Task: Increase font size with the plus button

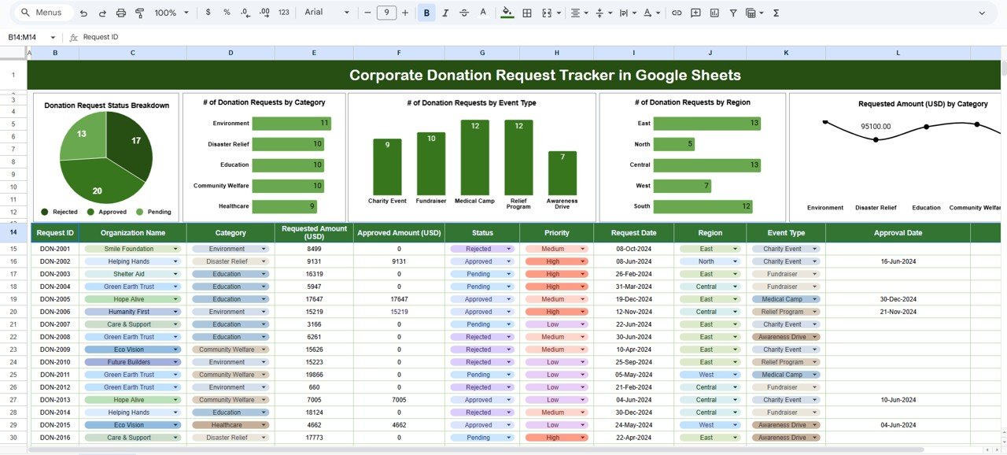Action: [405, 13]
